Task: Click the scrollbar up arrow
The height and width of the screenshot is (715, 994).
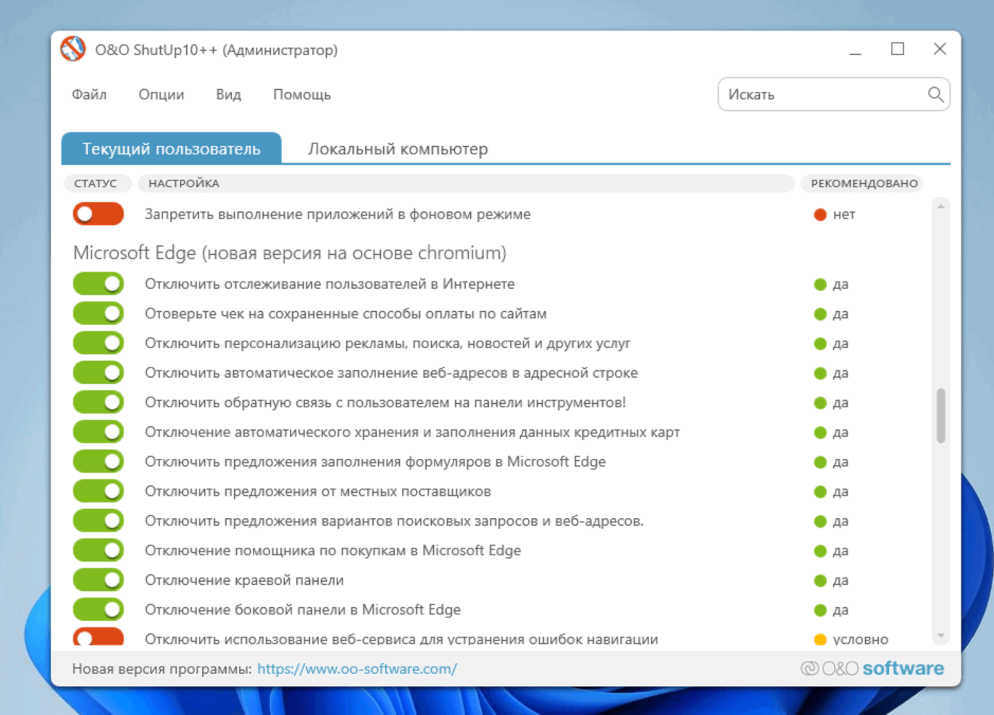Action: (941, 207)
